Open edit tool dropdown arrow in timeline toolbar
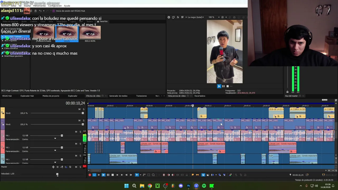This screenshot has height=190, width=338. [x=140, y=175]
